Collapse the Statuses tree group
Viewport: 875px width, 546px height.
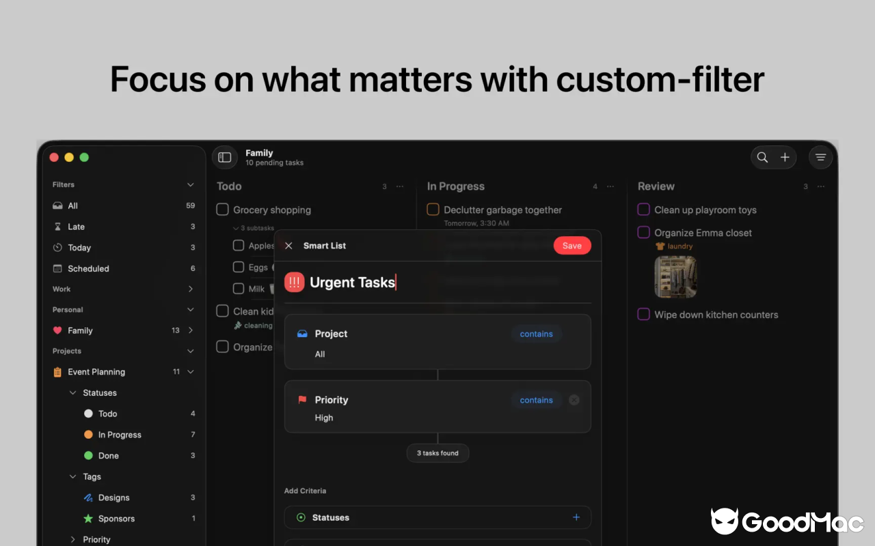point(73,393)
